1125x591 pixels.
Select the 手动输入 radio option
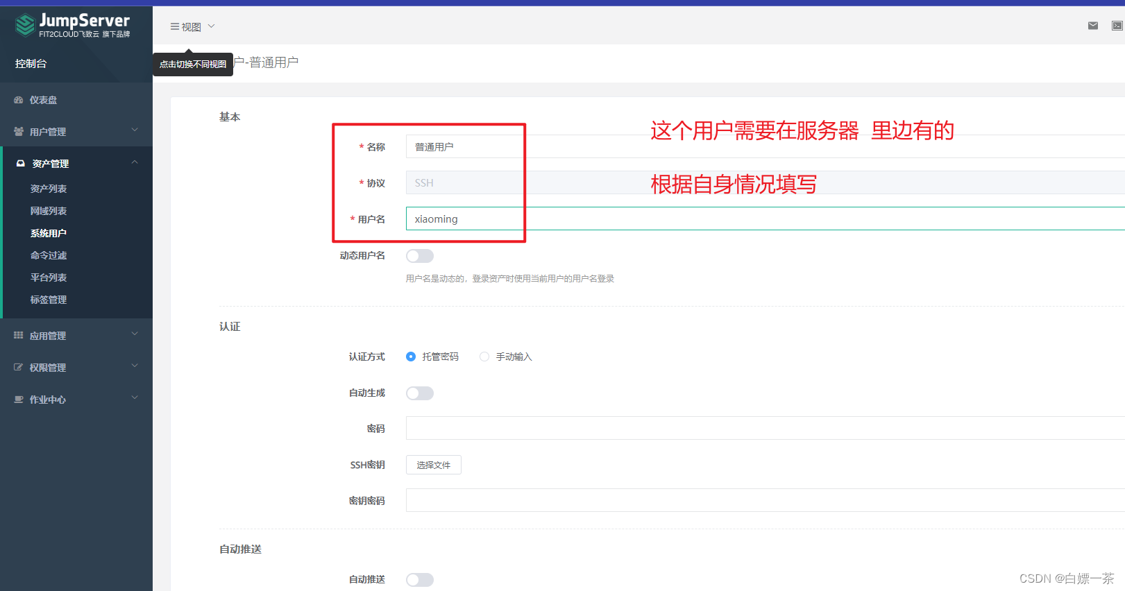coord(484,357)
